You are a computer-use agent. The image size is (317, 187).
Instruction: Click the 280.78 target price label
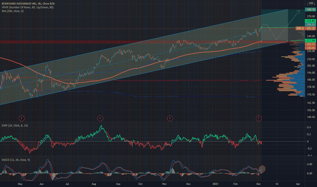(310, 10)
